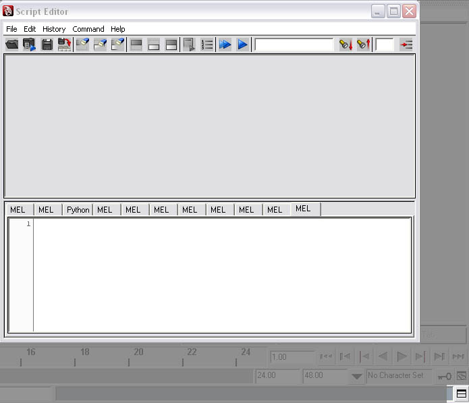Toggle Echo All Commands

tap(189, 45)
